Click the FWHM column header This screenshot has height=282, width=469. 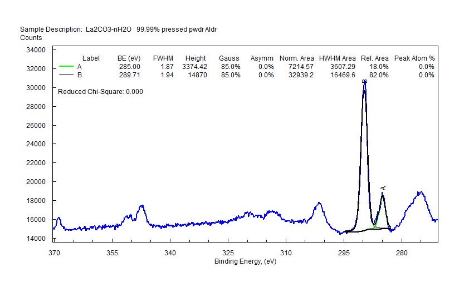163,58
